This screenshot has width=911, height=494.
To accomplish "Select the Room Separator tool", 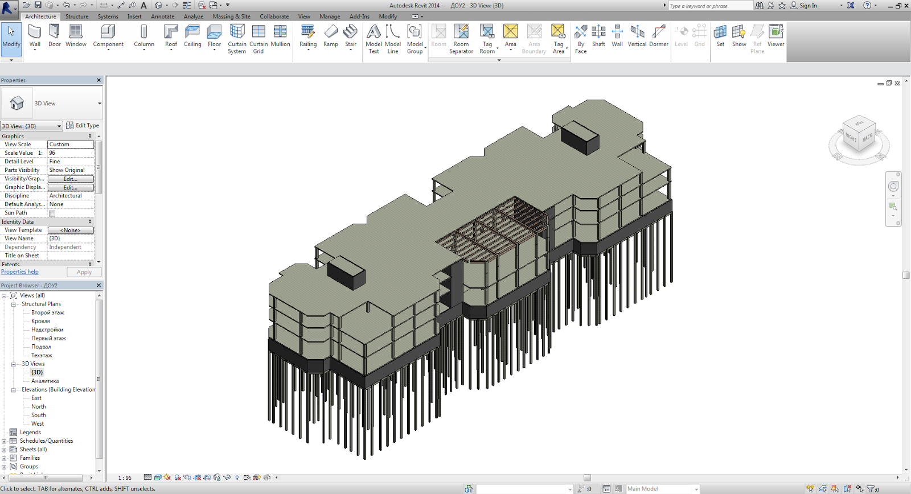I will (x=461, y=39).
